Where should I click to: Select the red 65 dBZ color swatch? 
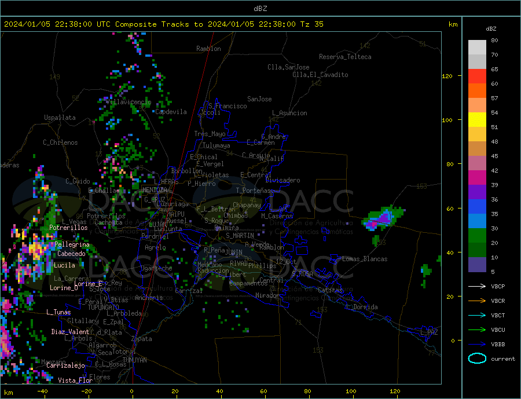coord(477,76)
